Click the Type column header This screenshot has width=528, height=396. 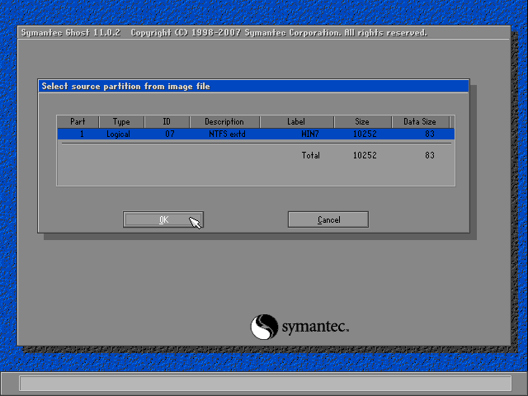pyautogui.click(x=121, y=121)
